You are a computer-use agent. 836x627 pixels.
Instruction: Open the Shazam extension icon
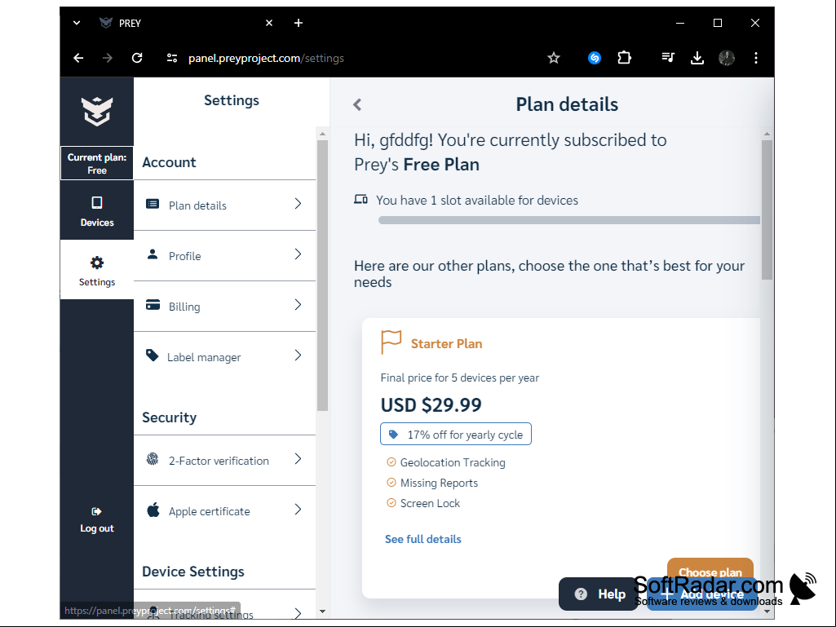tap(595, 58)
